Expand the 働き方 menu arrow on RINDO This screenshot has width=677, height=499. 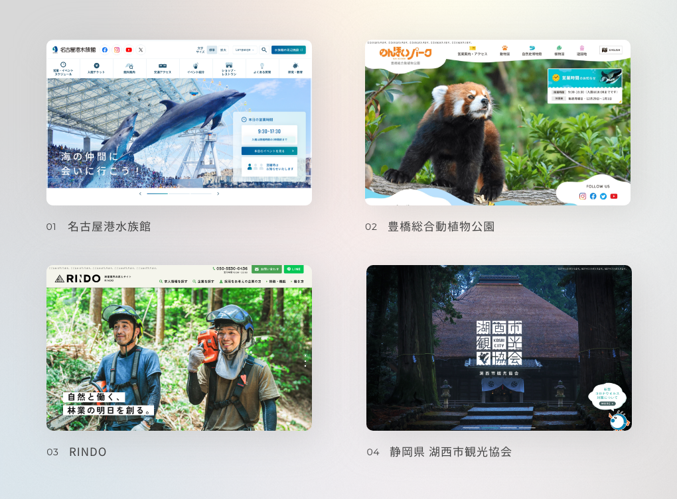[x=297, y=282]
